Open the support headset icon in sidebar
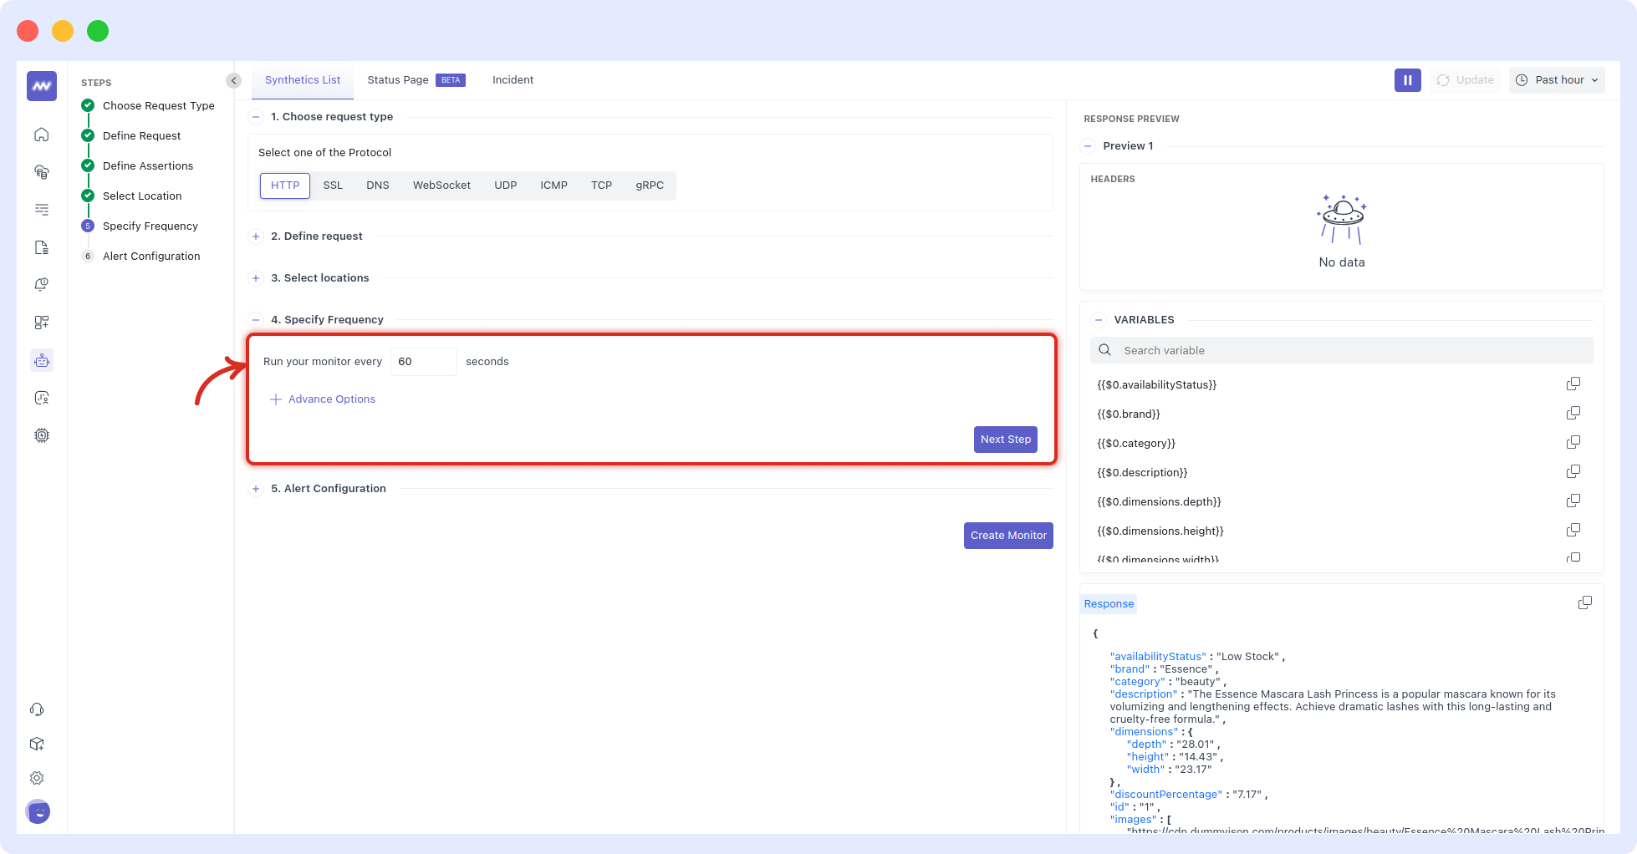 37,709
